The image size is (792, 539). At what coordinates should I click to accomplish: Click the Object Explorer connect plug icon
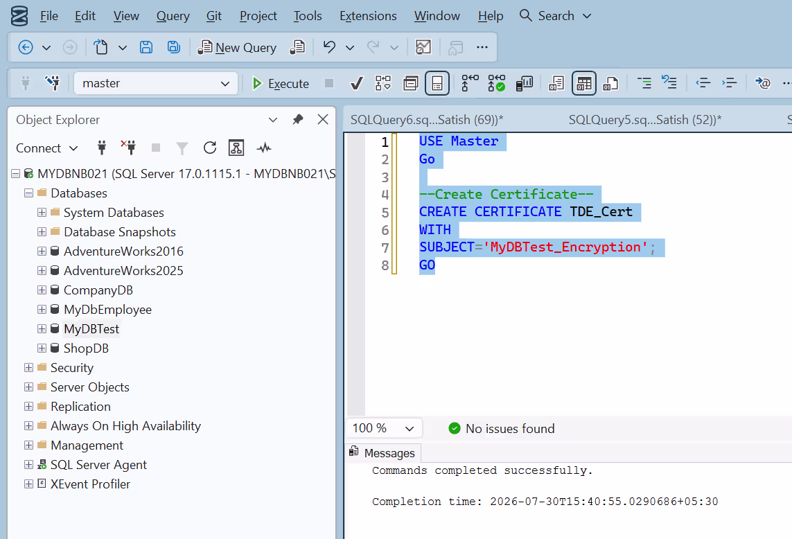pyautogui.click(x=102, y=148)
